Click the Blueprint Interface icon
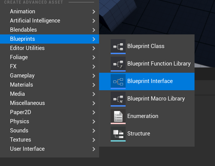The height and width of the screenshot is (166, 215). (118, 81)
